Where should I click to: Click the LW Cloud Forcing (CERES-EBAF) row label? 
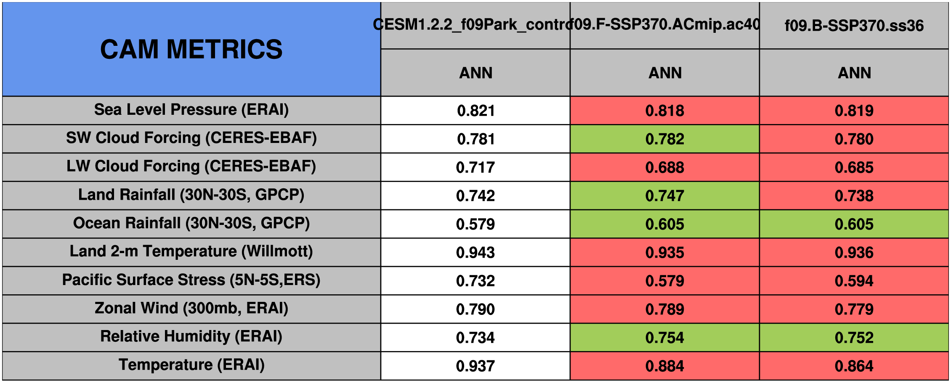(191, 166)
